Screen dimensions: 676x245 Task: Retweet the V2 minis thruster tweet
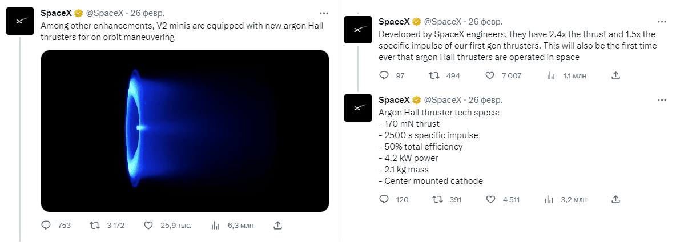[96, 225]
